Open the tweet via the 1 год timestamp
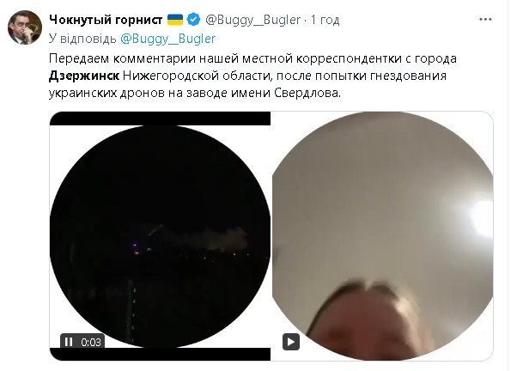 pyautogui.click(x=325, y=20)
